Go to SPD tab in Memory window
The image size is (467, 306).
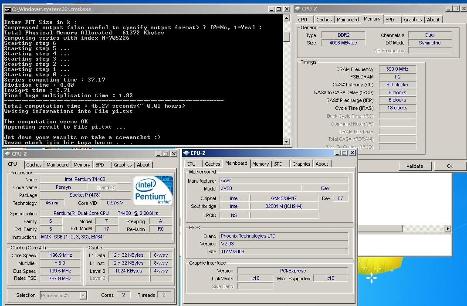(389, 20)
